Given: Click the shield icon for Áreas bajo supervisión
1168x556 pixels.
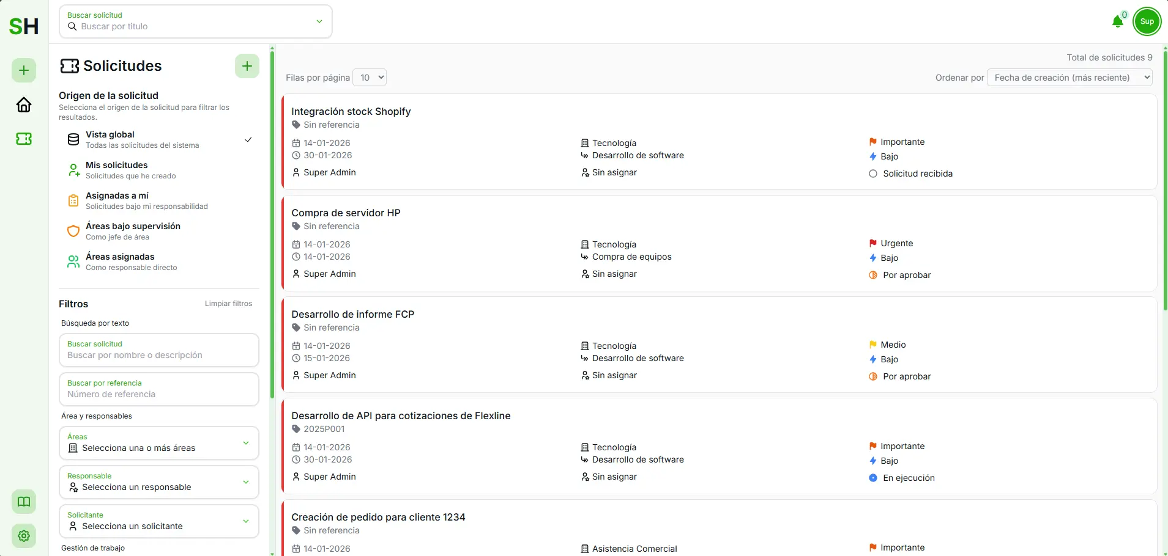Looking at the screenshot, I should pos(73,231).
